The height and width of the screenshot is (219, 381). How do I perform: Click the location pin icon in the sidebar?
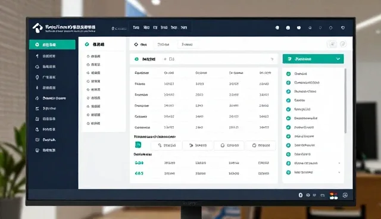37,77
